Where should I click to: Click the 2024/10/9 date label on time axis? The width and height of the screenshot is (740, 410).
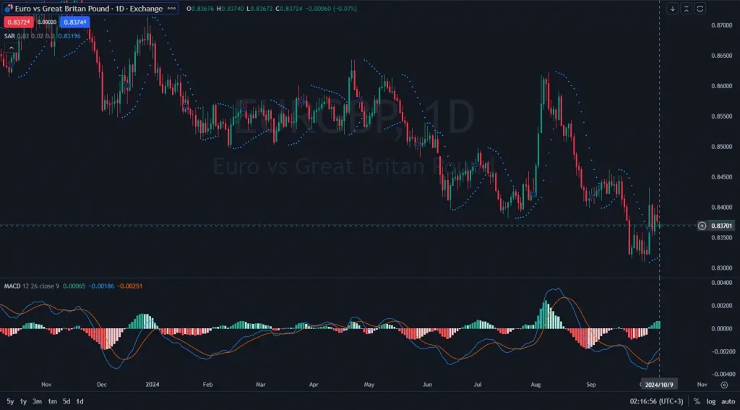coord(658,385)
